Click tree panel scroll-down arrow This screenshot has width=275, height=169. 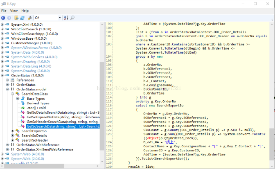pos(102,162)
